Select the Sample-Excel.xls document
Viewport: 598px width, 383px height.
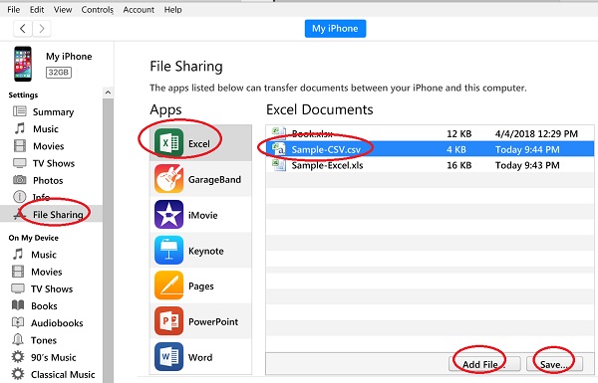point(431,165)
